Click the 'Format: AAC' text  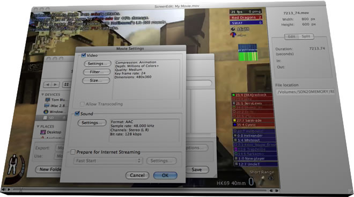[x=122, y=121]
